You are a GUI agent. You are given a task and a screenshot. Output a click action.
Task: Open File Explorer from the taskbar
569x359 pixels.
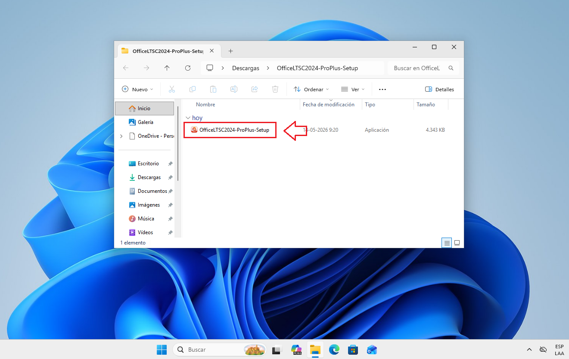click(316, 350)
